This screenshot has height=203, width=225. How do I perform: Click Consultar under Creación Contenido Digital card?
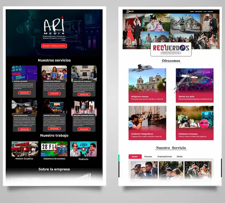[x=84, y=129]
